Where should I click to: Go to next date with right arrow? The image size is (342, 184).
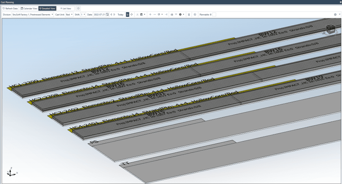[x=115, y=15]
